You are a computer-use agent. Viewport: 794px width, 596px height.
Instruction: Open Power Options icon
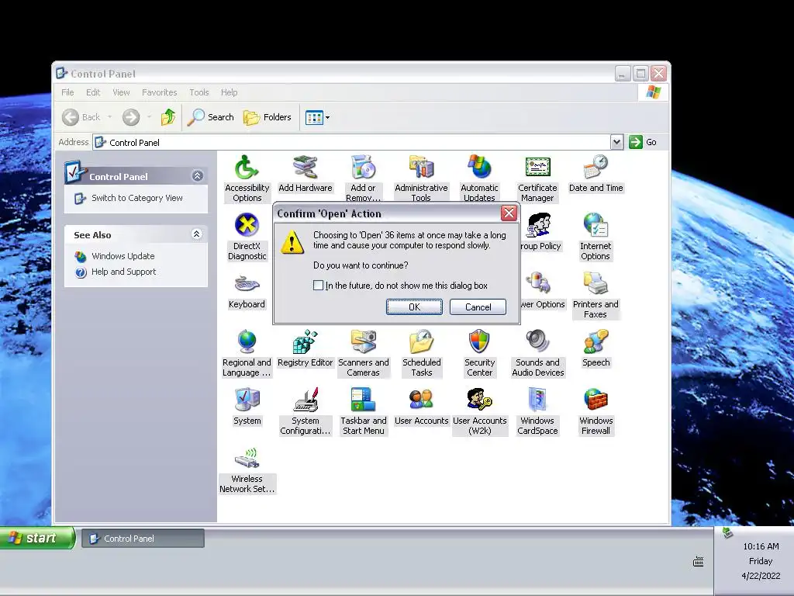[542, 290]
